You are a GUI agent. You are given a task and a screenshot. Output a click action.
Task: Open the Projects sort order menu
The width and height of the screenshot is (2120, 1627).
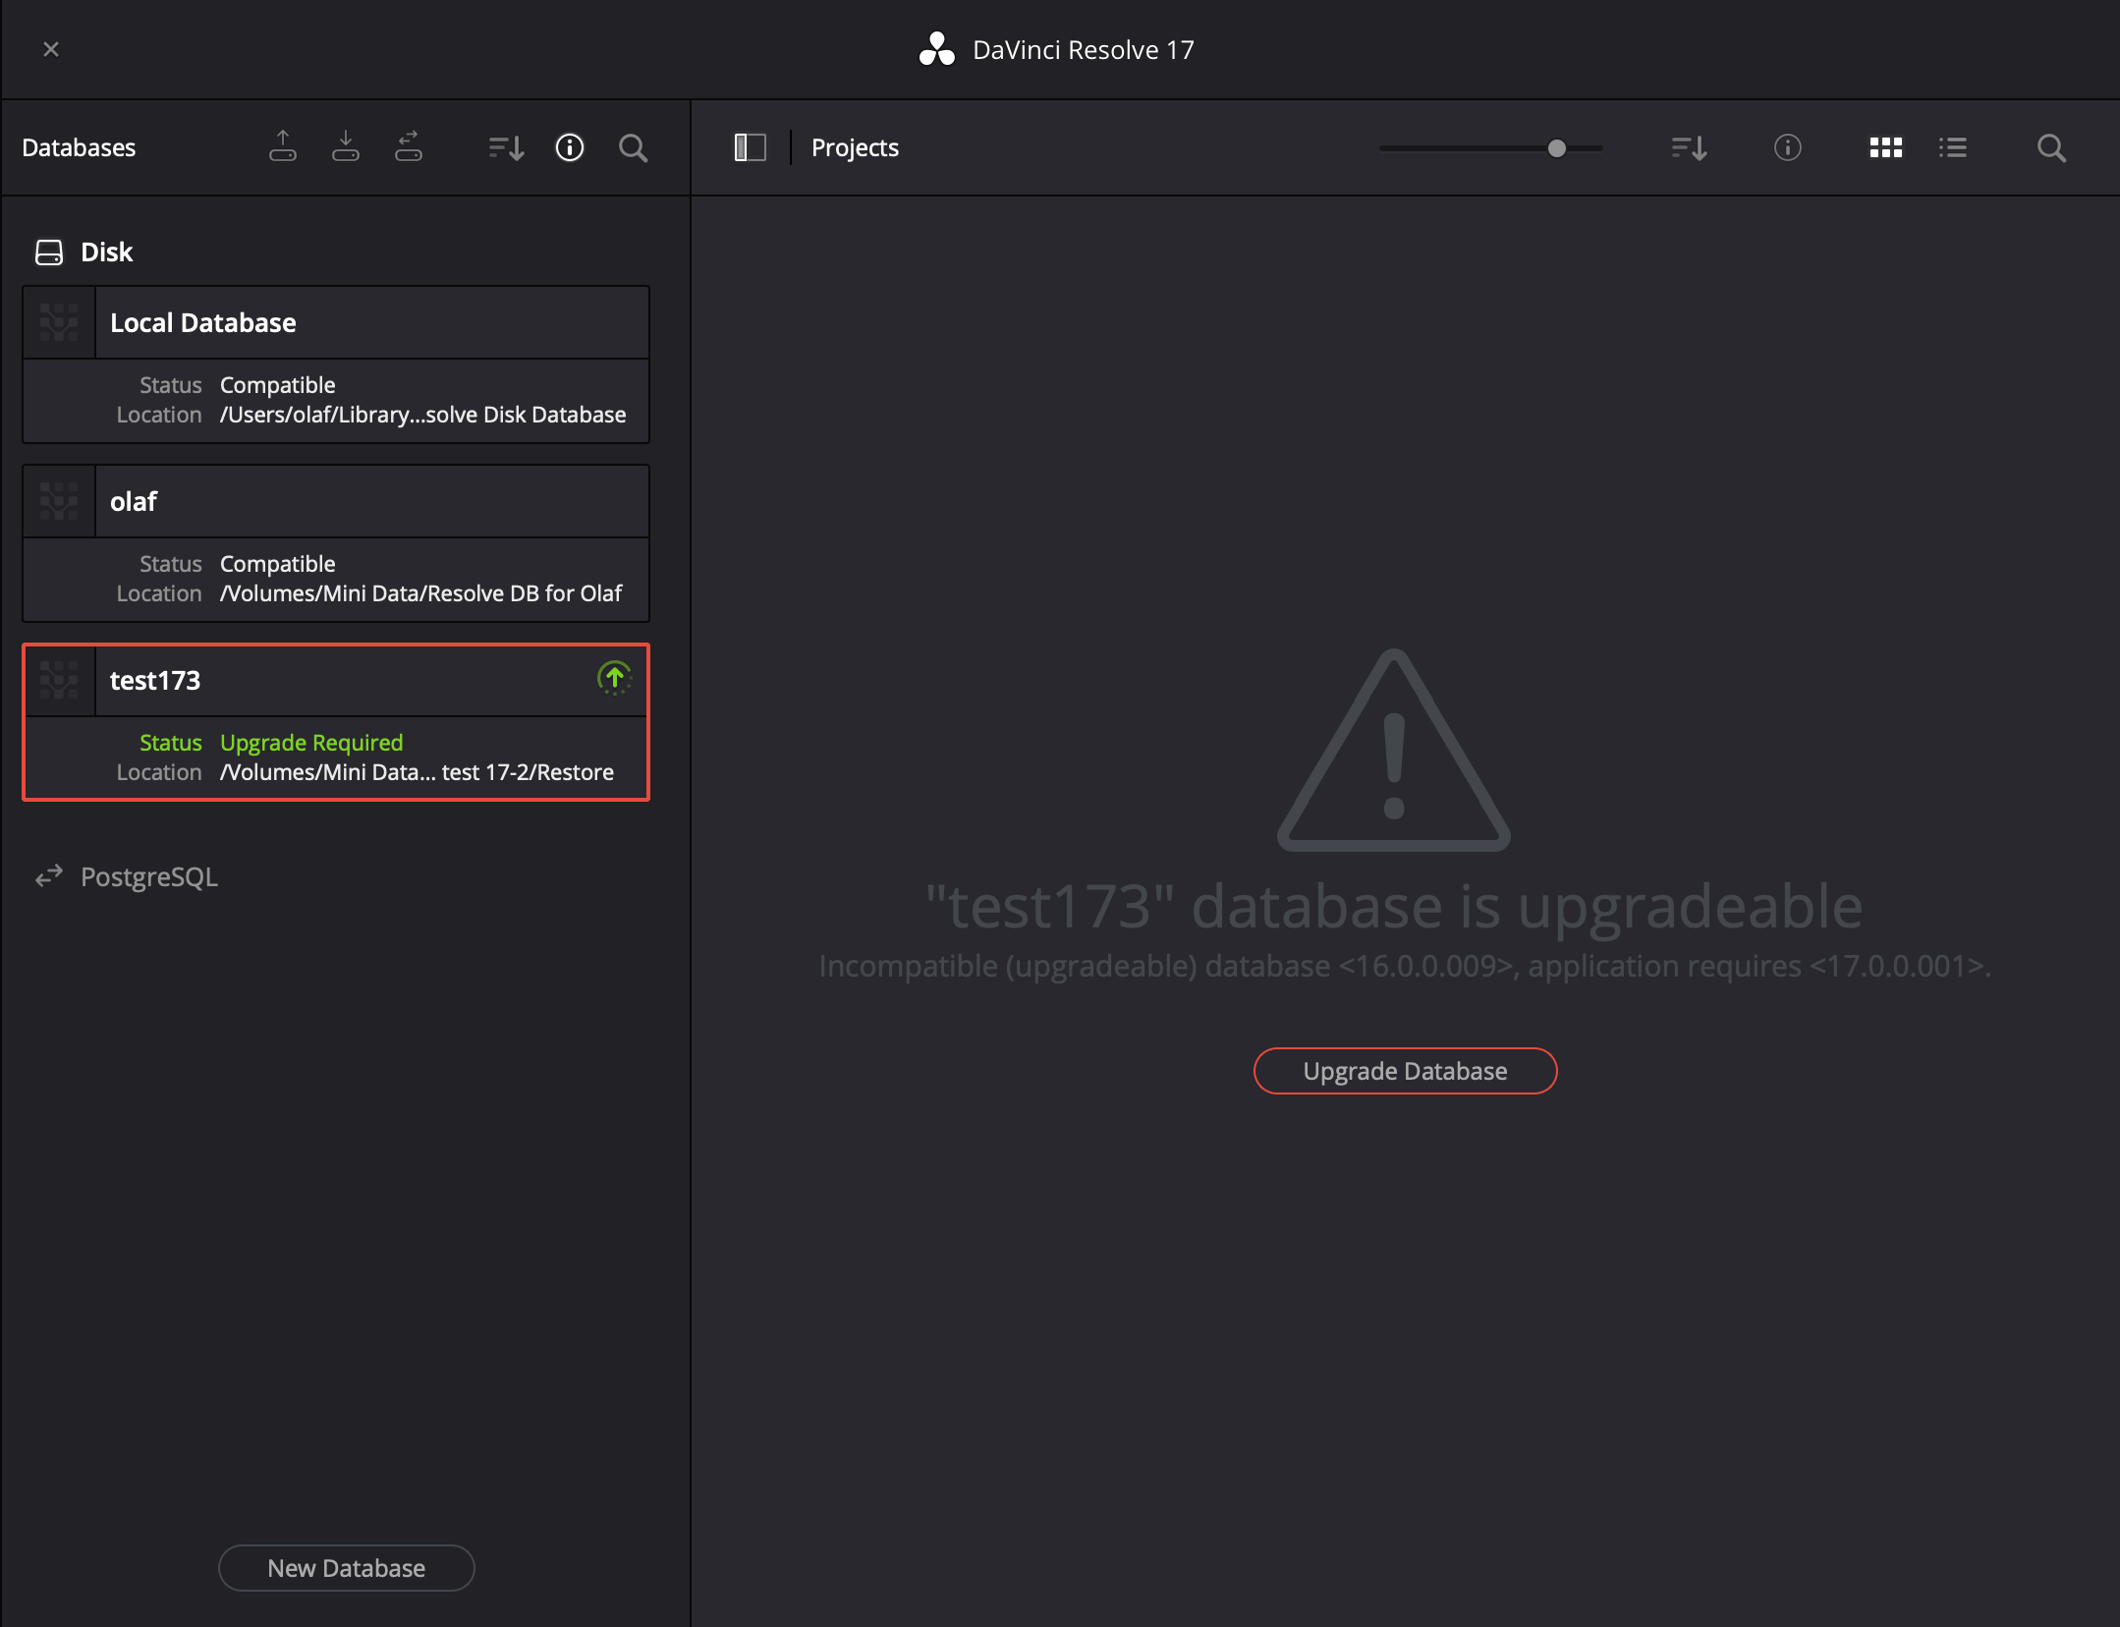(x=1690, y=147)
